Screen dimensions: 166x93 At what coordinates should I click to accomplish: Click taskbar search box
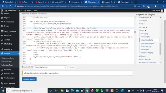click(27, 91)
